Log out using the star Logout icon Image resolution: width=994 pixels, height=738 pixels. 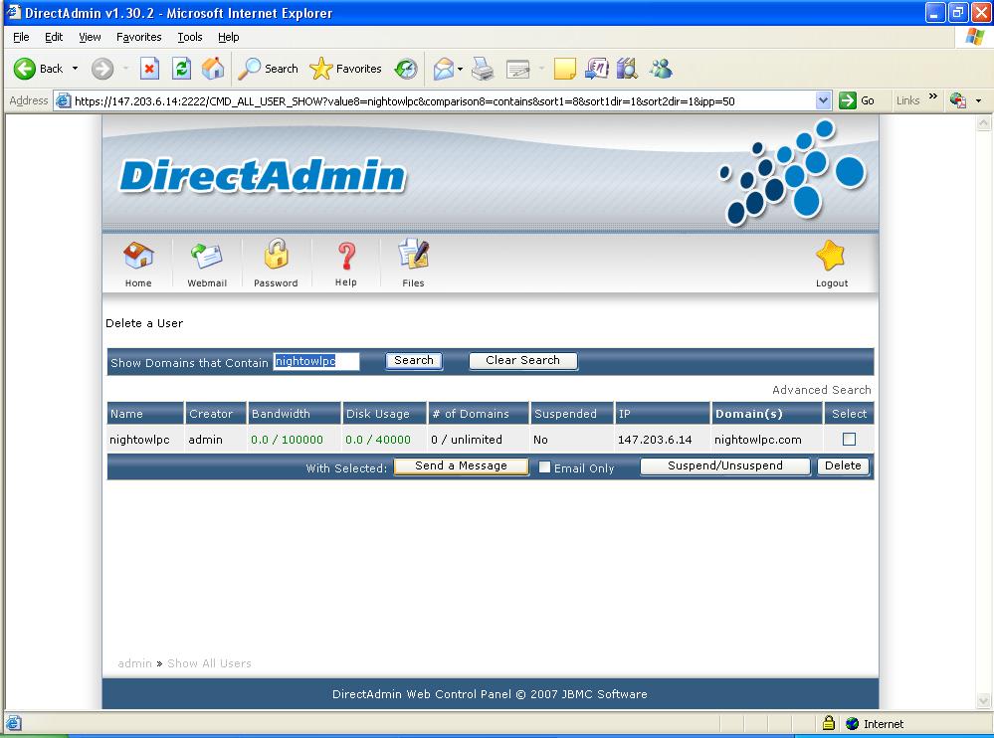831,256
